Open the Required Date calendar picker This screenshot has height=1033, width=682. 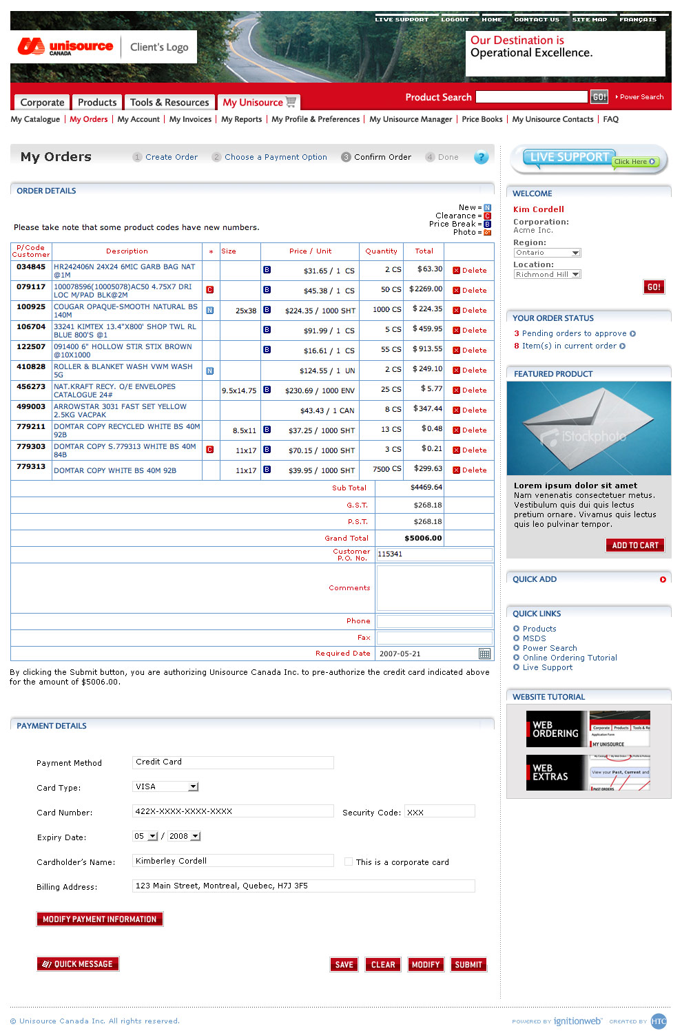(x=484, y=654)
